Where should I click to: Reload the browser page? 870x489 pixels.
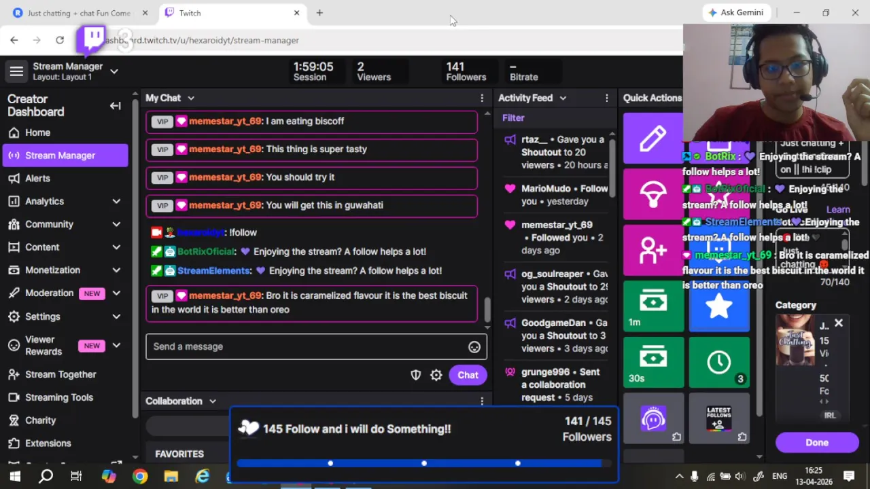tap(60, 40)
